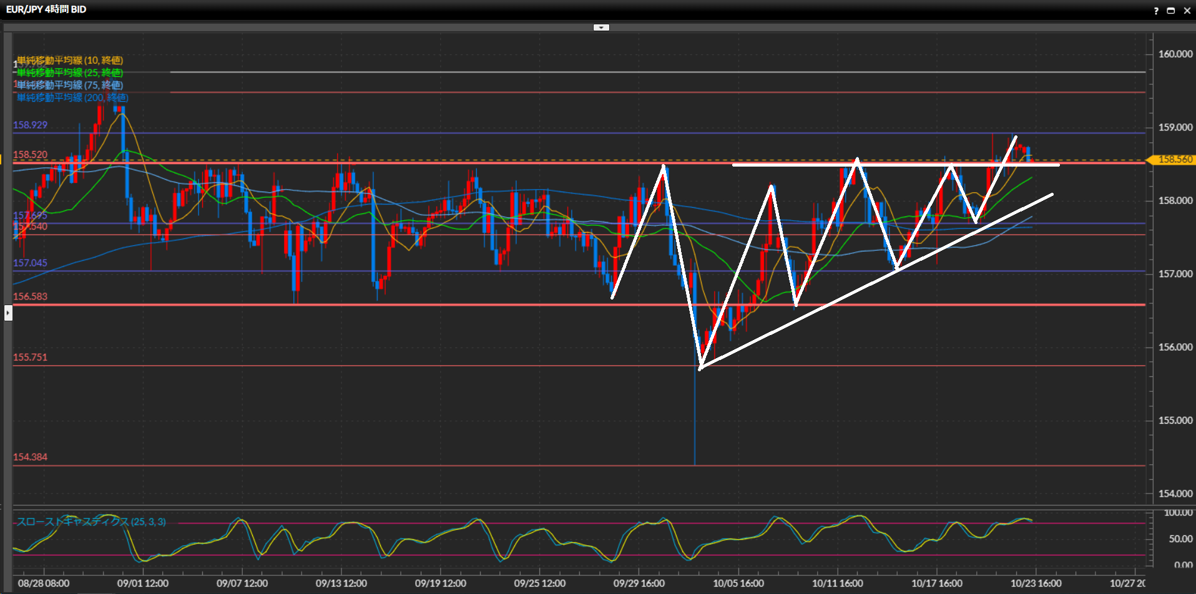Click the 09/13 12:00 time axis label
Screen dimensions: 1196x594
341,583
